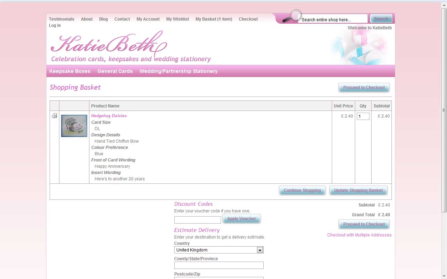Open Wedding/Partnership Stationery category
Screen dimensions: 447x279
[x=178, y=71]
